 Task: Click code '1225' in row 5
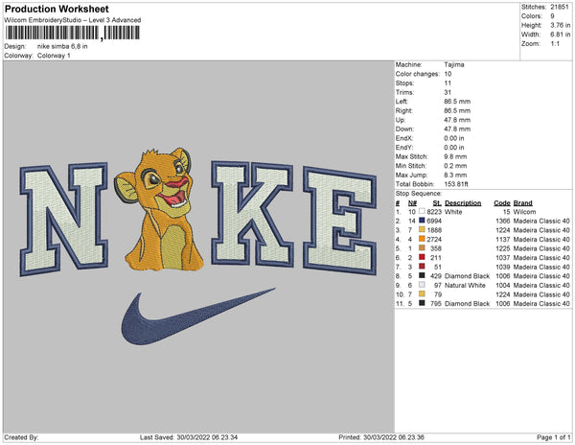click(503, 248)
